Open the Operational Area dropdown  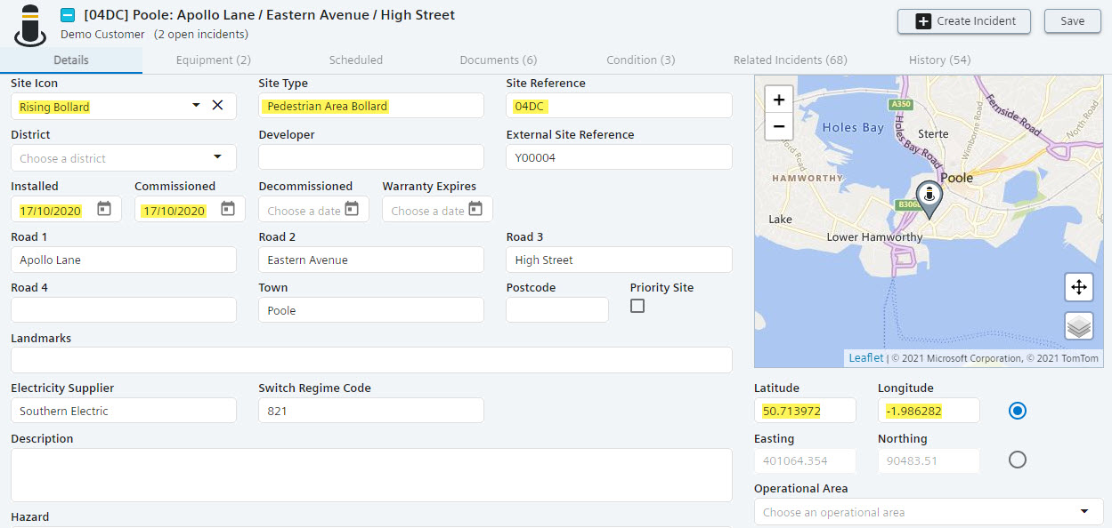point(929,512)
